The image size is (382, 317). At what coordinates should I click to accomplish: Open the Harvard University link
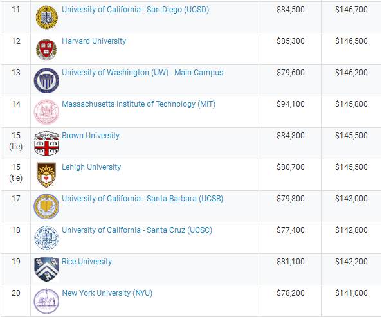click(x=94, y=41)
